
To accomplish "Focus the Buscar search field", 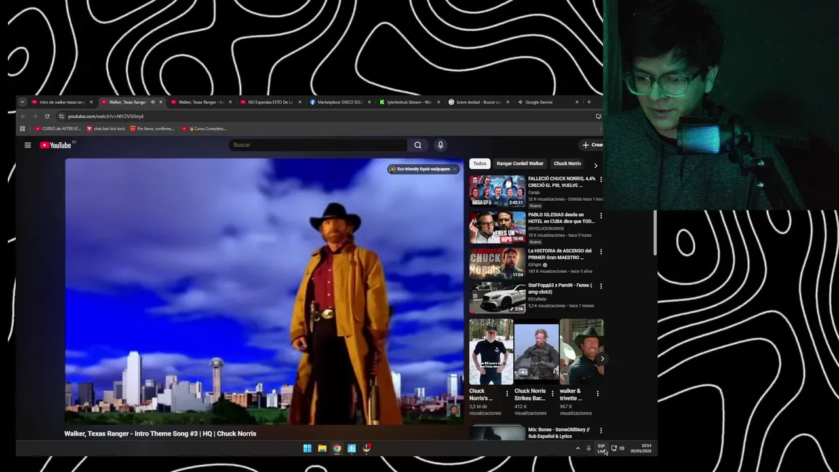I will pos(318,145).
